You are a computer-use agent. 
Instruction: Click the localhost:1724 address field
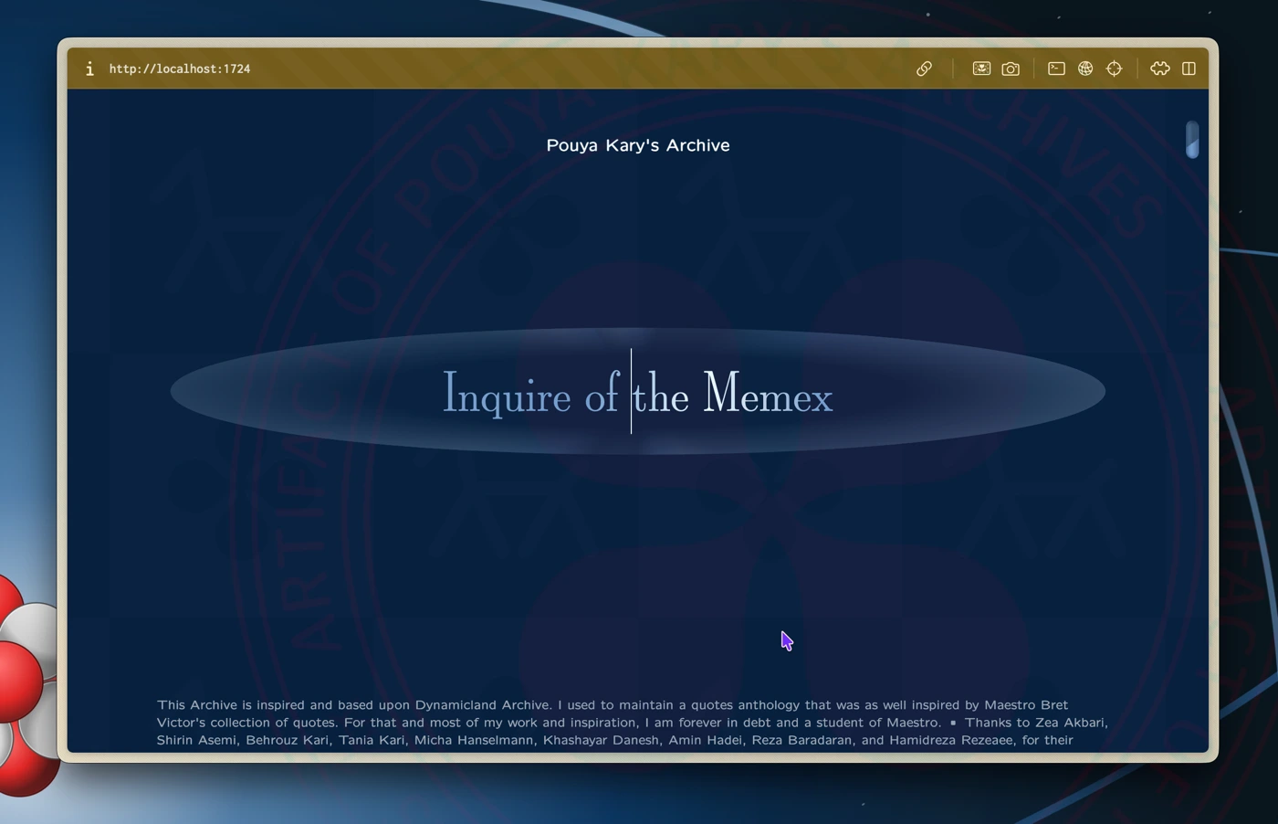(x=180, y=69)
